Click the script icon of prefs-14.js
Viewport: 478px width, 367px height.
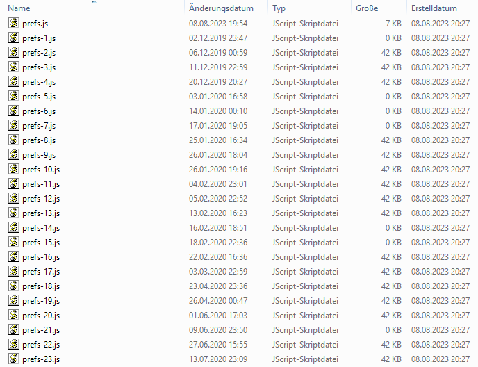(14, 227)
